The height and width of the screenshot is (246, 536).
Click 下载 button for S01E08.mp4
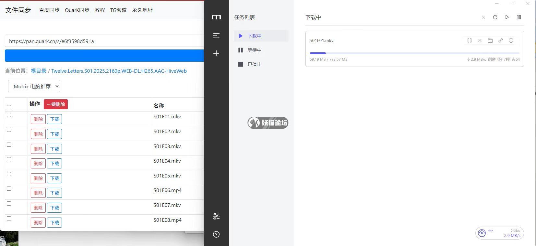[54, 222]
